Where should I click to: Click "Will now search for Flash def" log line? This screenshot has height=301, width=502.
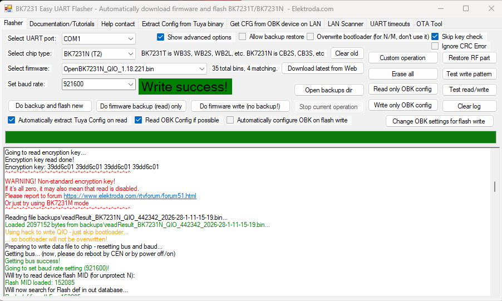tap(66, 290)
